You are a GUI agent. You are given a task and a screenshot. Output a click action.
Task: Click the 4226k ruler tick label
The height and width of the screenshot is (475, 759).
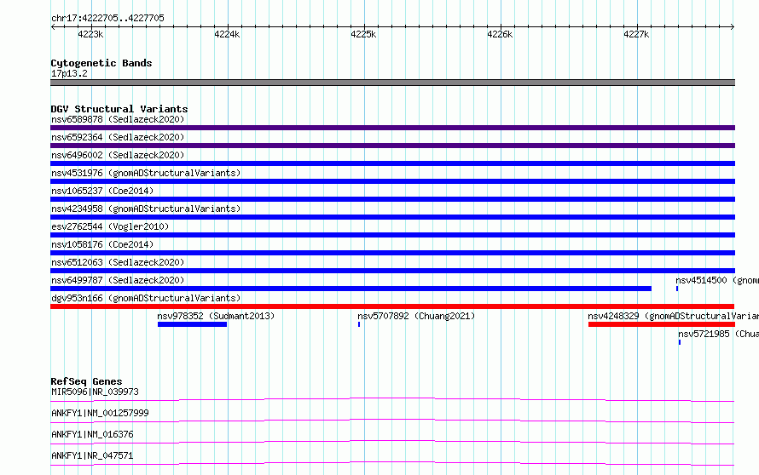(x=500, y=34)
